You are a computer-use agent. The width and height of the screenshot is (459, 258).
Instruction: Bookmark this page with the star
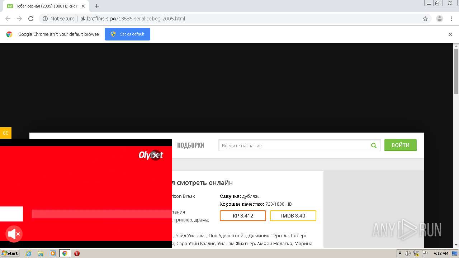[x=425, y=19]
